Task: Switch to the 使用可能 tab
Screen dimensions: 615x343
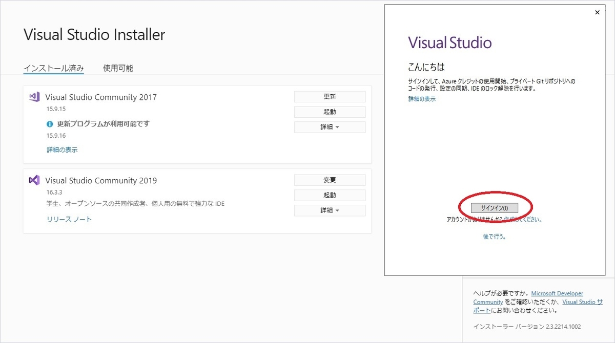Action: 118,68
